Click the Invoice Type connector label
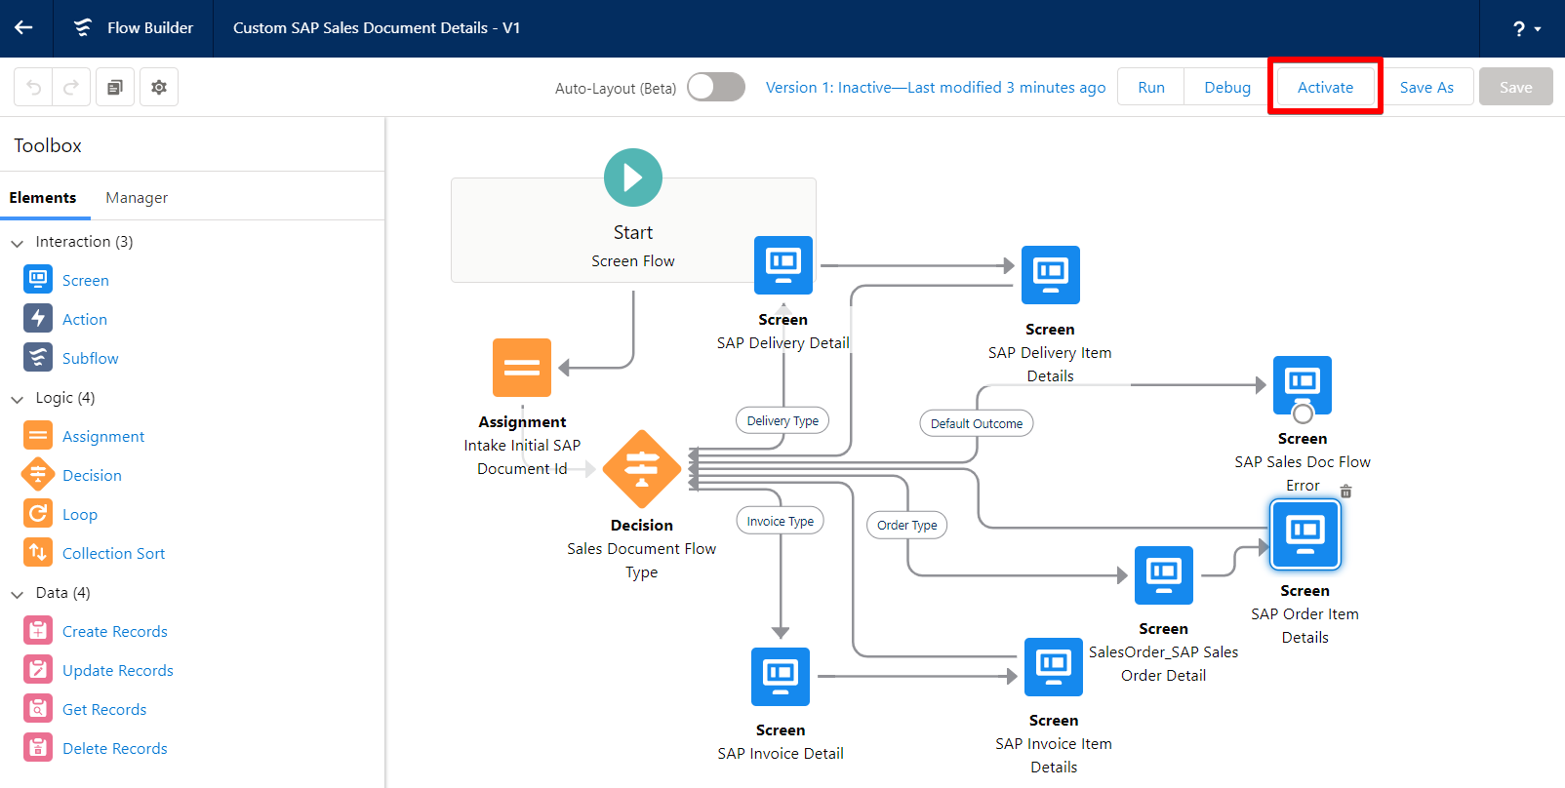Screen dimensions: 1565x788 click(781, 521)
